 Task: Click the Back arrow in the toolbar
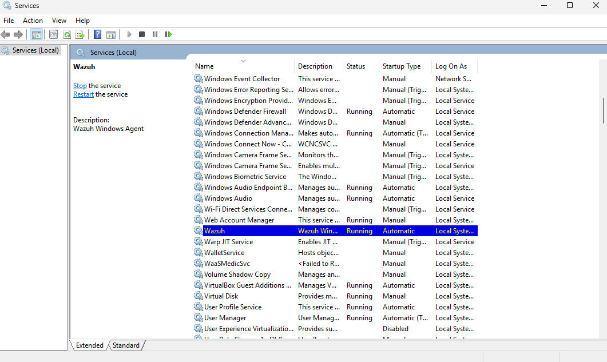tap(6, 34)
